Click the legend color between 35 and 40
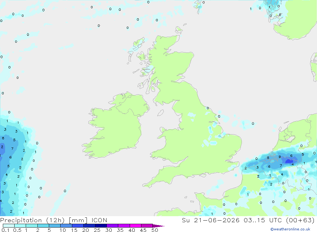This screenshot has width=317, height=232. pos(124,226)
